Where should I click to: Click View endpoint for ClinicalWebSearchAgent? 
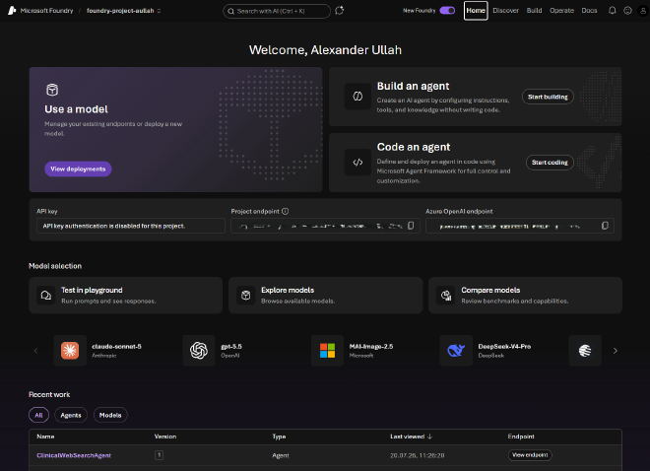530,455
